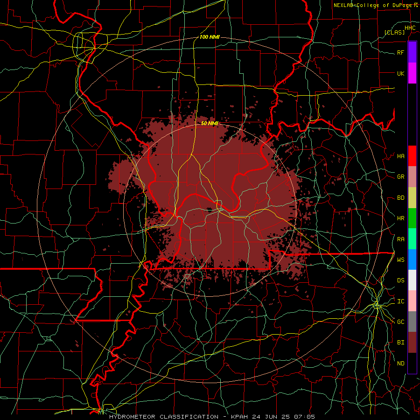The width and height of the screenshot is (420, 420).
Task: Click the BI dark-red legend swatch
Action: point(412,343)
